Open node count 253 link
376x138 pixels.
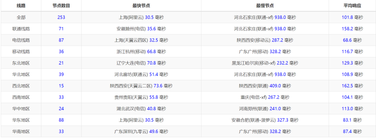pos(61,18)
